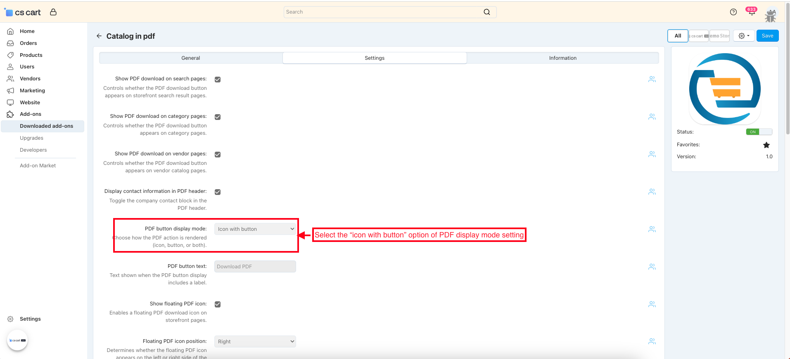Click the lock icon near cs cart logo
The width and height of the screenshot is (790, 359).
[x=53, y=12]
